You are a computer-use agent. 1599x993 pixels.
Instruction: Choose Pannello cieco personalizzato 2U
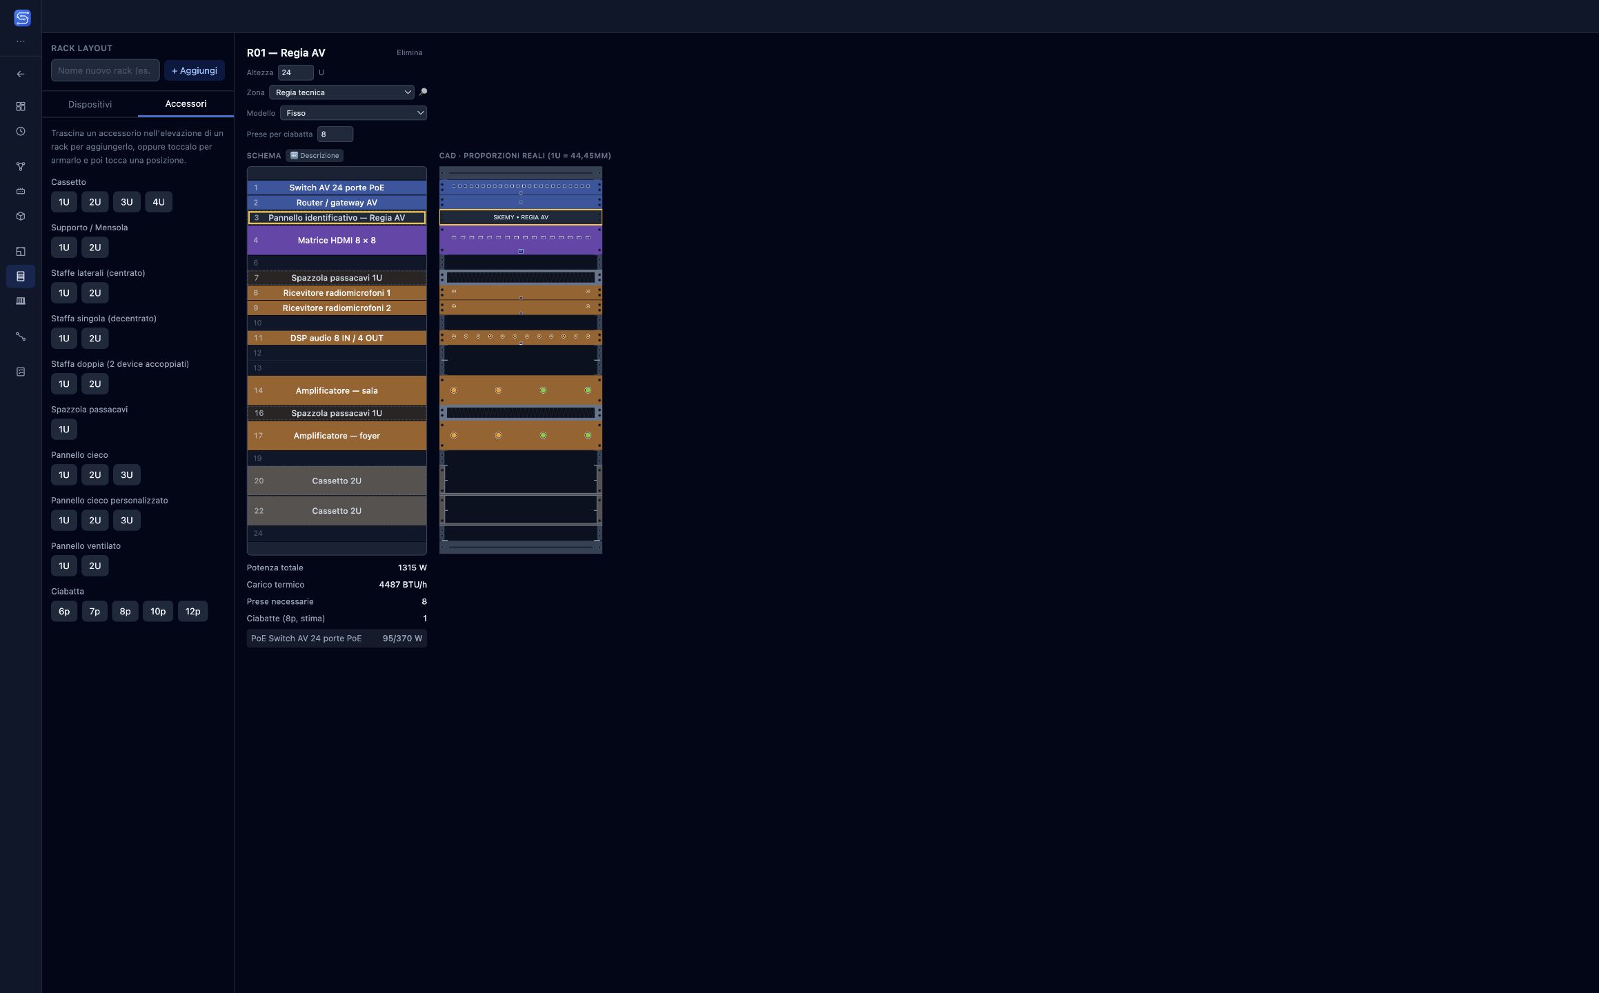click(95, 521)
